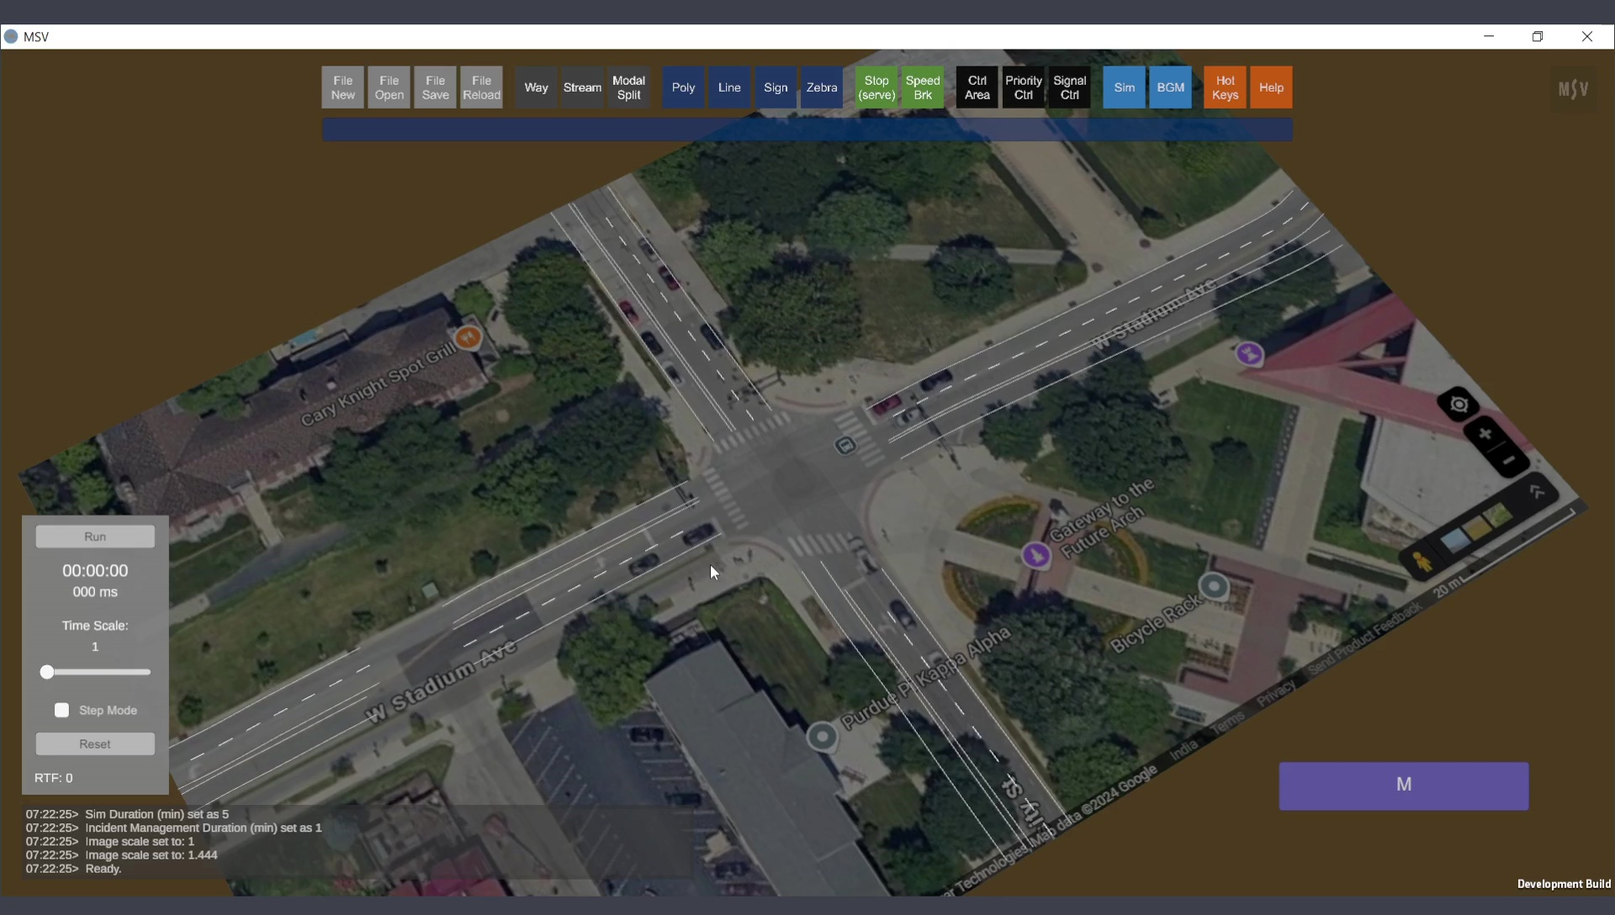1615x915 pixels.
Task: Toggle the BGM background map button
Action: pyautogui.click(x=1170, y=87)
